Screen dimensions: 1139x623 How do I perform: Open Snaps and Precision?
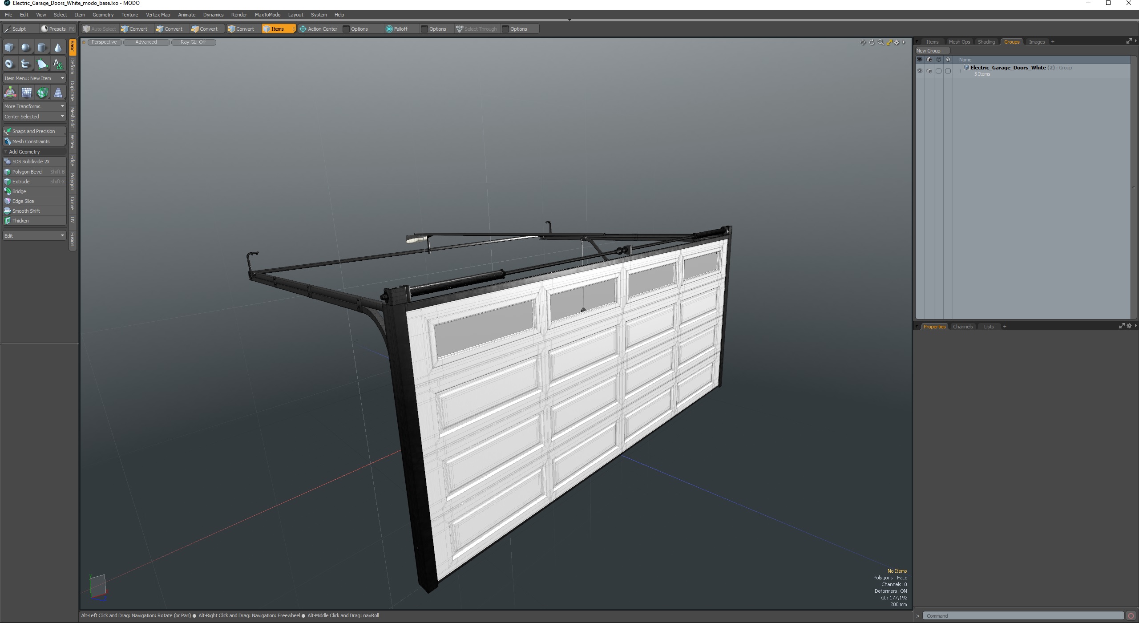34,131
